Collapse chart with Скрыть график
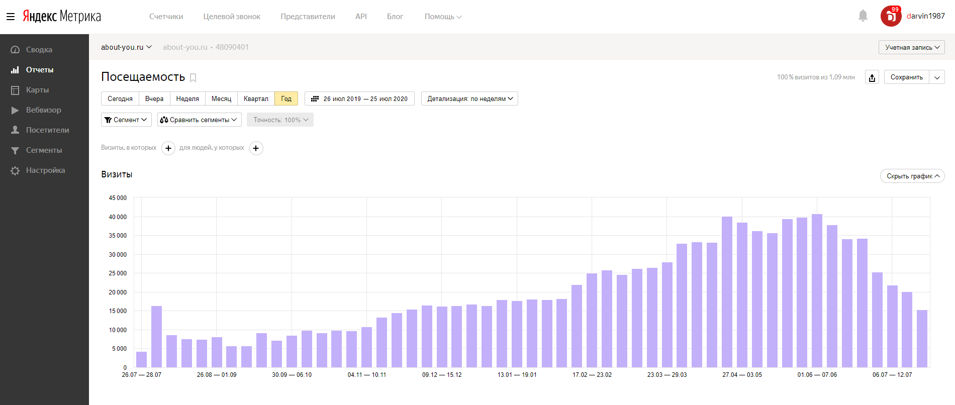 [x=912, y=176]
